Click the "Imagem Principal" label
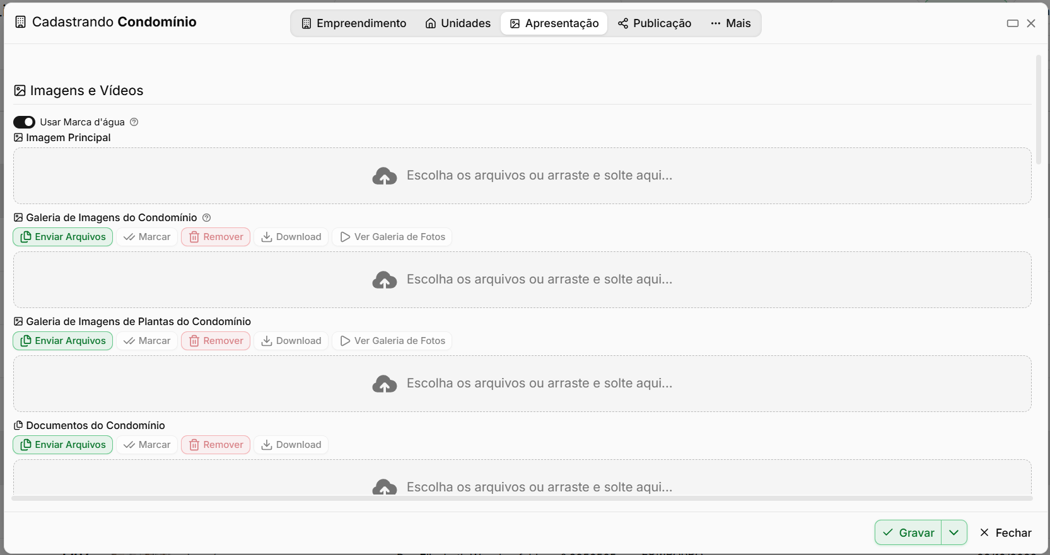 (68, 138)
